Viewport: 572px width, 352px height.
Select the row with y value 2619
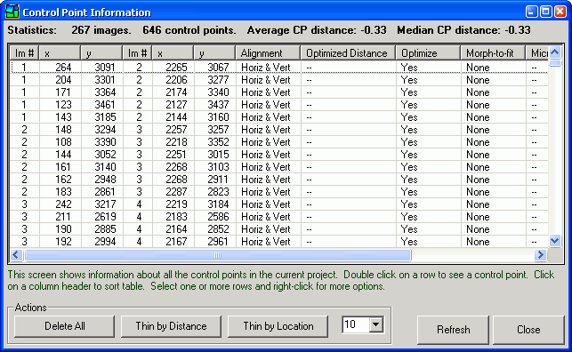coord(279,217)
